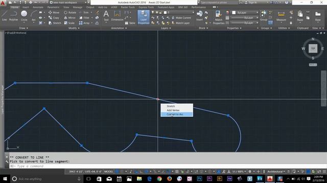Select the Polyline tool
This screenshot has width=327, height=183.
pos(13,16)
